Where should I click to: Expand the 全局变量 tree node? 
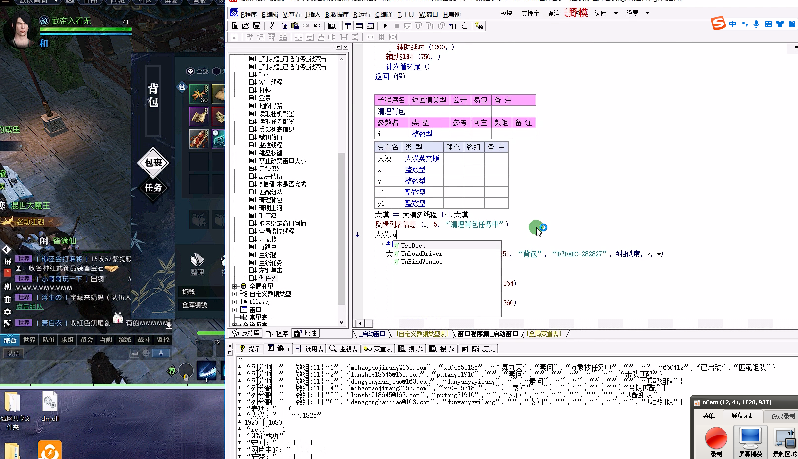(234, 286)
